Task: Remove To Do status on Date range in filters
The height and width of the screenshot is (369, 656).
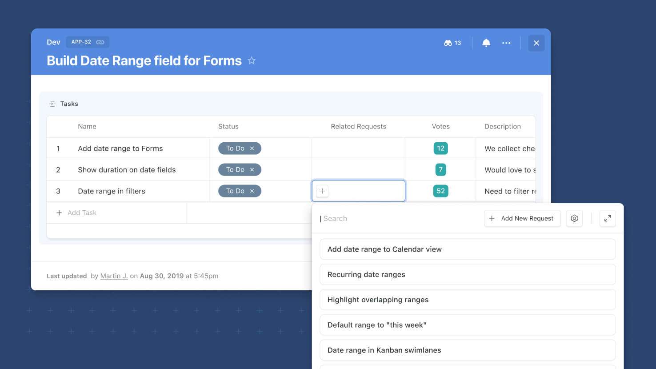Action: (x=252, y=191)
